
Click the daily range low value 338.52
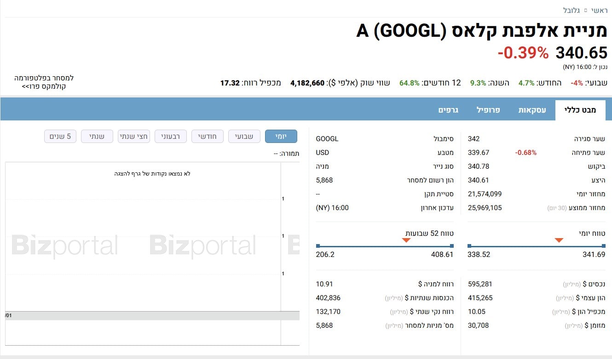pos(479,255)
